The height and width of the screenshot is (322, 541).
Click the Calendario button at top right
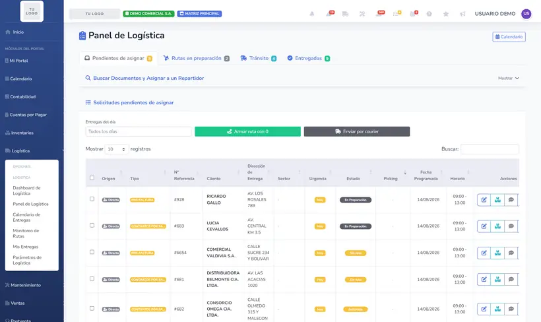tap(509, 37)
